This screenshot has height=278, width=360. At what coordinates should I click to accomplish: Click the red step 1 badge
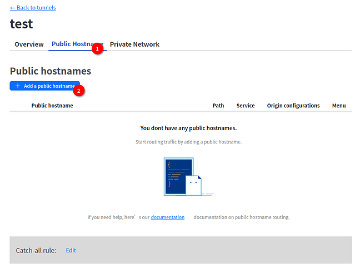tap(98, 49)
